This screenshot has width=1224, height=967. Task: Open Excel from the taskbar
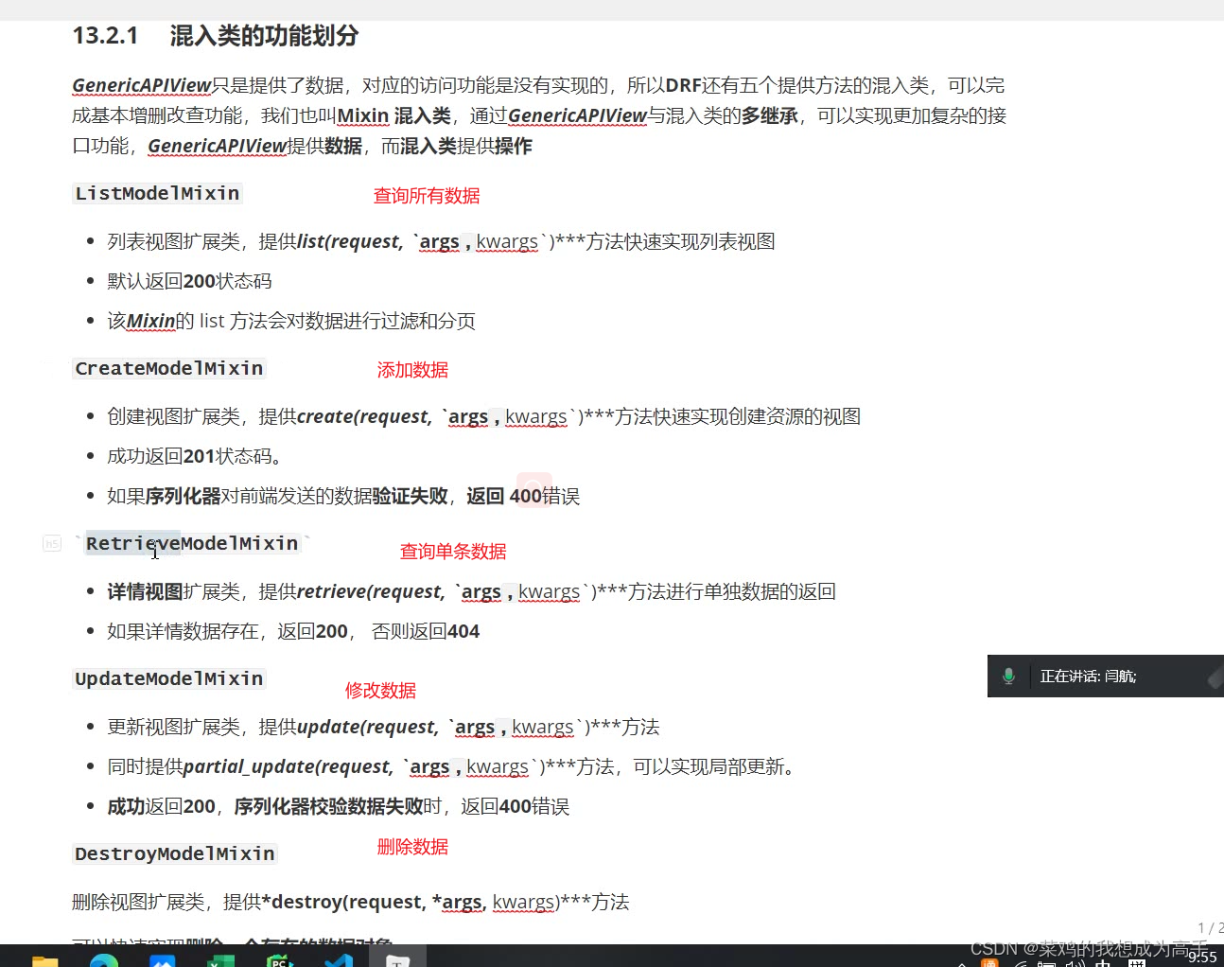pyautogui.click(x=221, y=960)
